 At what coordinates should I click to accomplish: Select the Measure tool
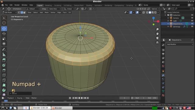tap(4, 54)
